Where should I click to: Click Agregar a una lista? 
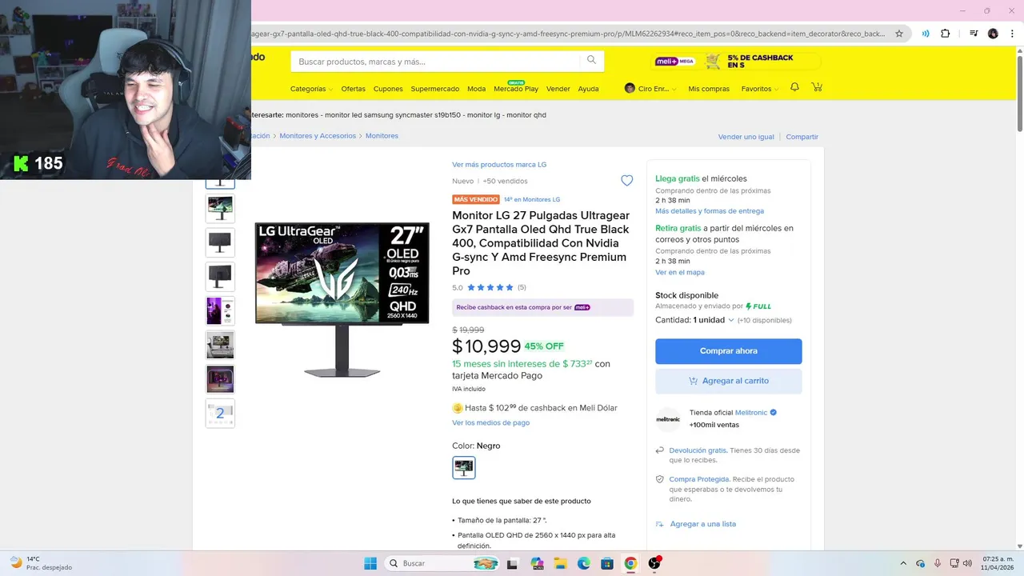click(x=703, y=524)
